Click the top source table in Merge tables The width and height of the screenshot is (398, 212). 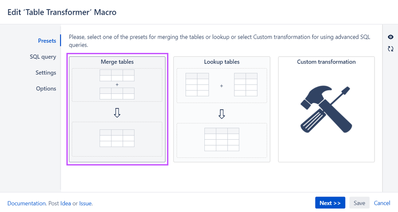[x=117, y=76]
